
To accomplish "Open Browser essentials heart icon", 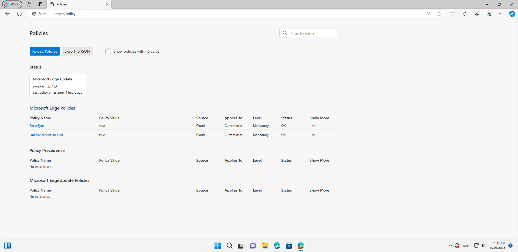I will click(x=489, y=14).
